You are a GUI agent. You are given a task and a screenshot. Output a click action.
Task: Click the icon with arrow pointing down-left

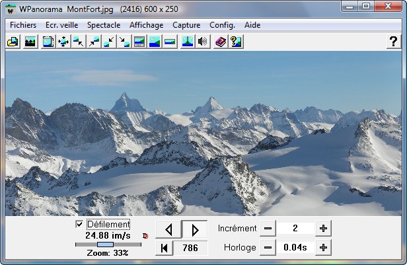click(x=109, y=42)
